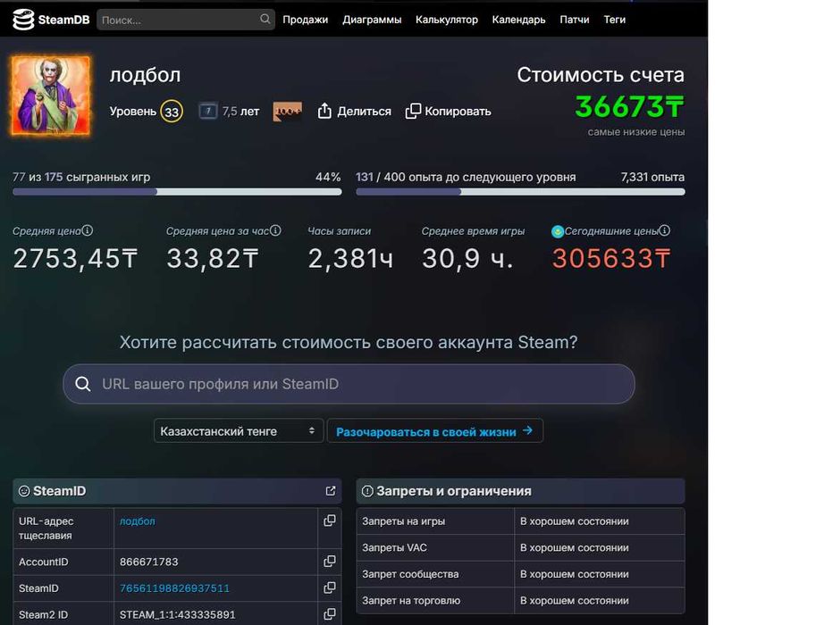Click Разочароваться в своей жизни button

(434, 431)
